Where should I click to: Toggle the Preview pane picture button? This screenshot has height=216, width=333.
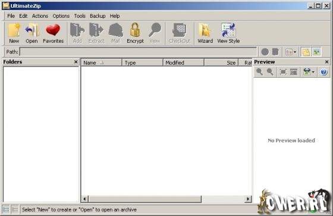coord(316,52)
